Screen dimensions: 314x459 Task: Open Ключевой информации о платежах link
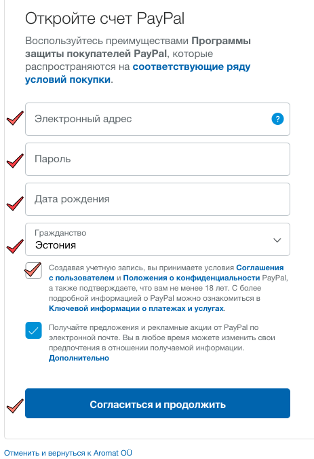click(x=136, y=308)
